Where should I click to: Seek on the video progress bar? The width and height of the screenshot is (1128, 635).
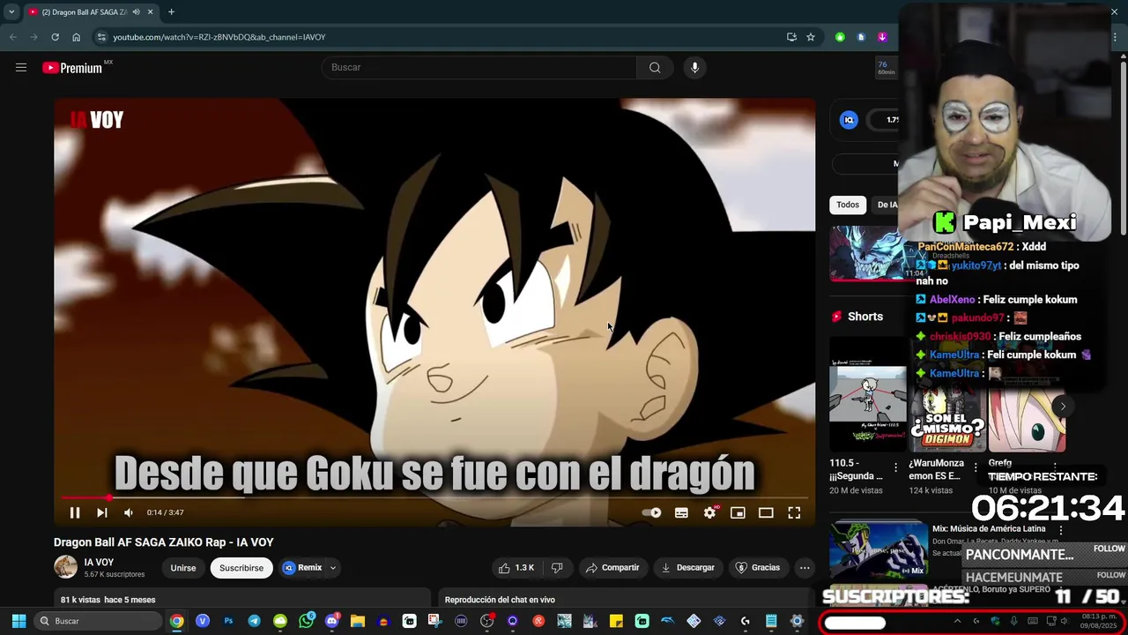coord(434,498)
